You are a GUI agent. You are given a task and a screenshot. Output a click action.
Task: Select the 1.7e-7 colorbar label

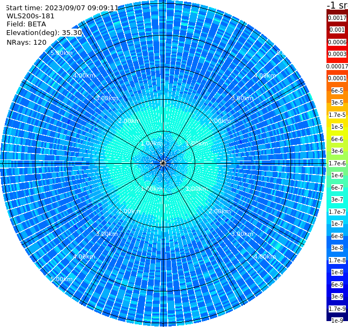pyautogui.click(x=337, y=212)
